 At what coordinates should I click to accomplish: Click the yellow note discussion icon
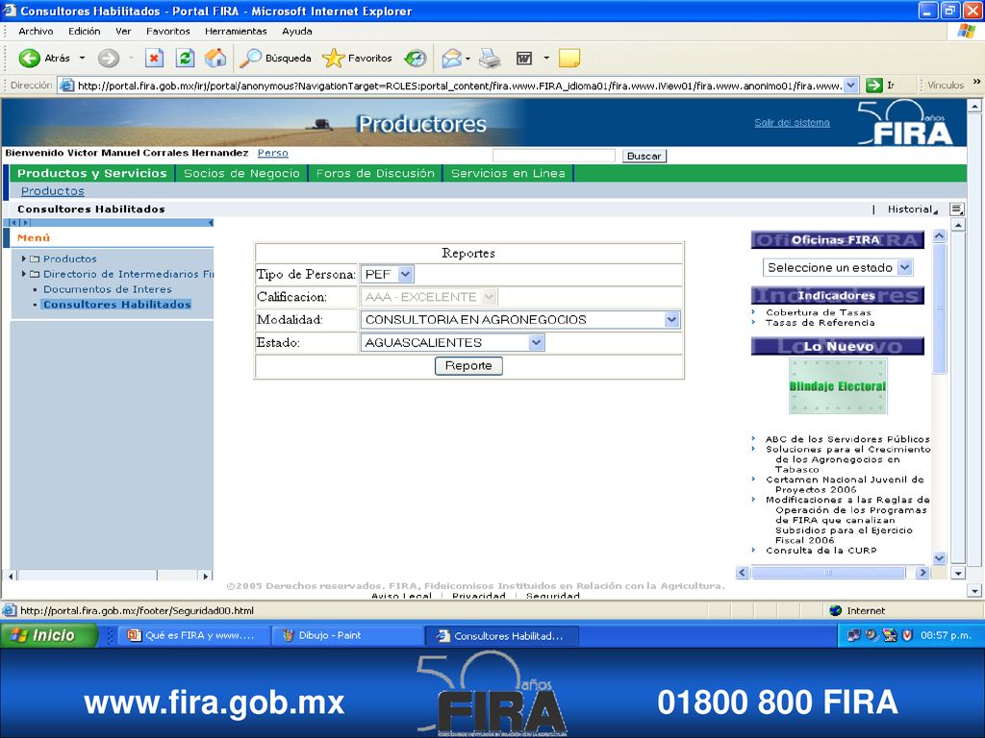click(x=569, y=59)
